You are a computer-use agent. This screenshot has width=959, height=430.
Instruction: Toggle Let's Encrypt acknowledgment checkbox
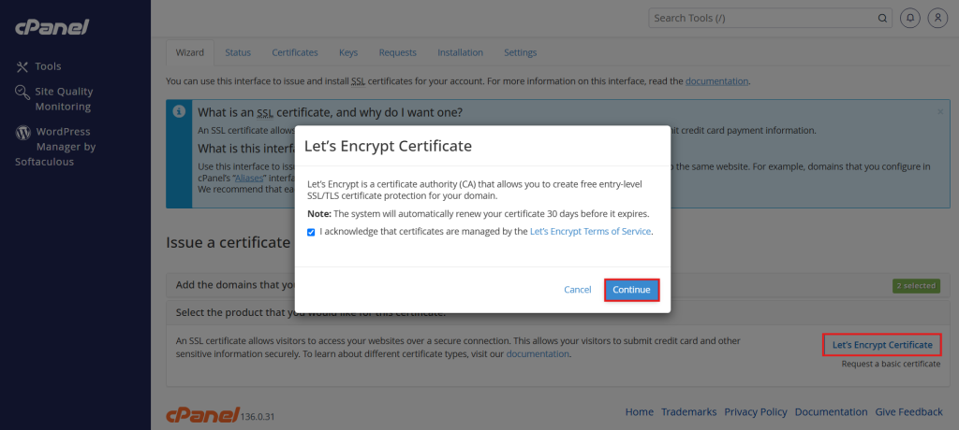(311, 232)
